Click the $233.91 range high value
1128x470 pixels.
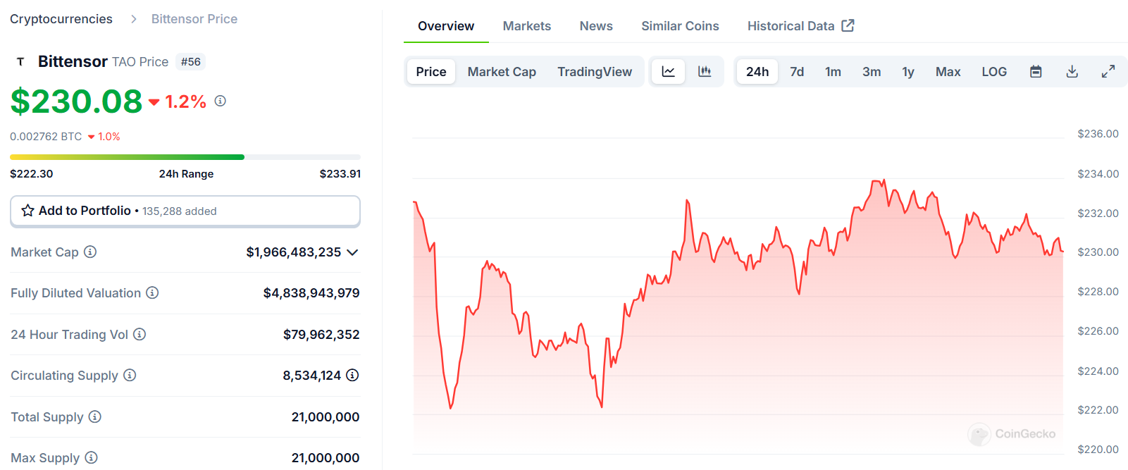[x=340, y=174]
